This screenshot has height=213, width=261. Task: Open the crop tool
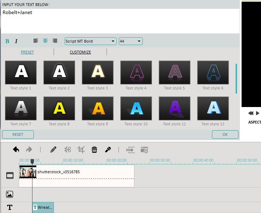coord(81,150)
